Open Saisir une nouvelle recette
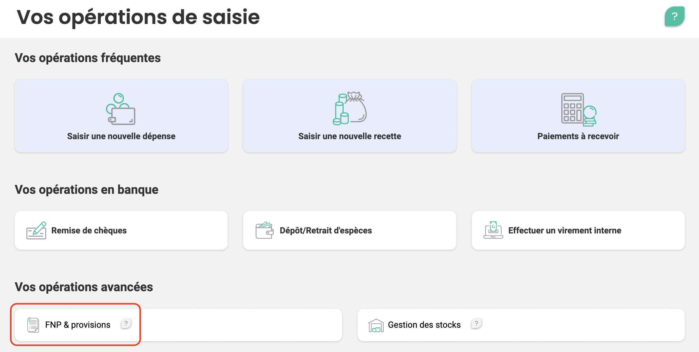Viewport: 699px width, 352px height. [x=349, y=116]
